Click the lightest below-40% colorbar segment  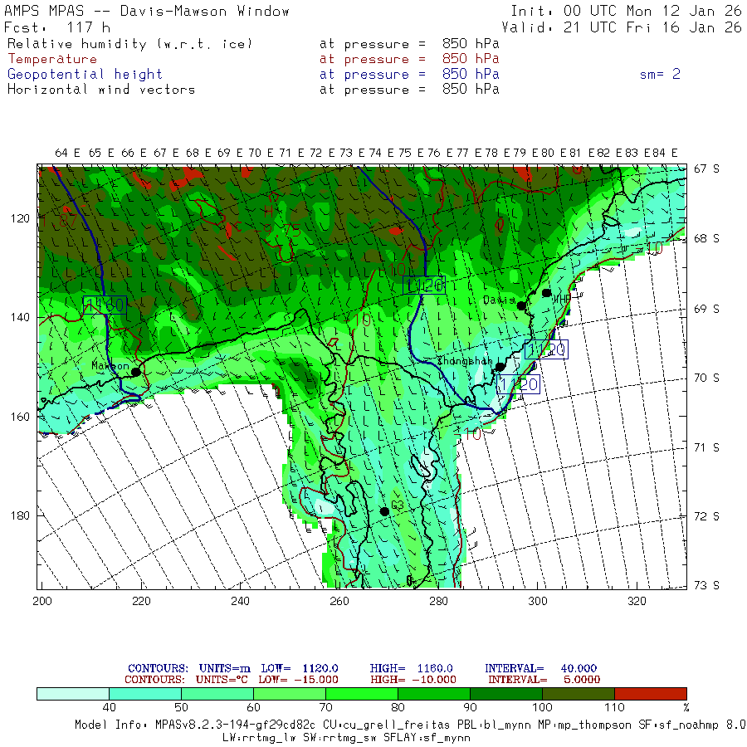tap(73, 694)
